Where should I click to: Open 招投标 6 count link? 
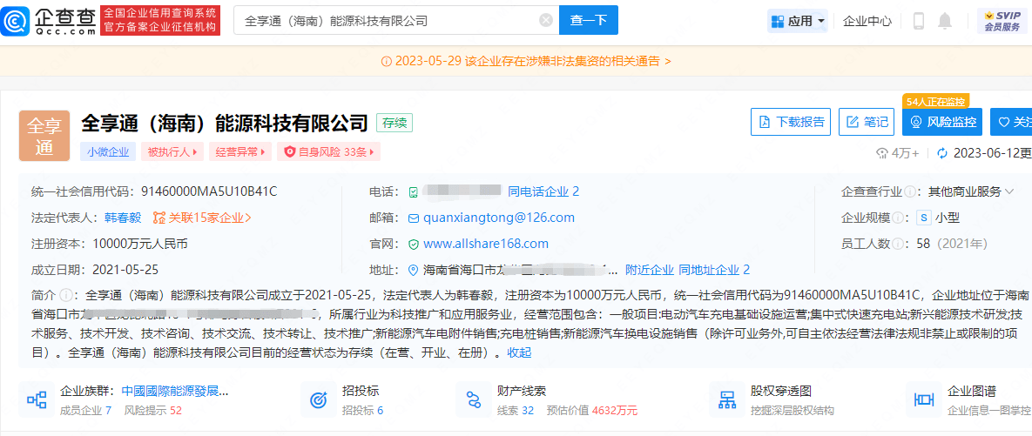(362, 411)
